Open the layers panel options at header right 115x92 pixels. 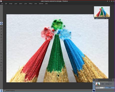pos(113,80)
